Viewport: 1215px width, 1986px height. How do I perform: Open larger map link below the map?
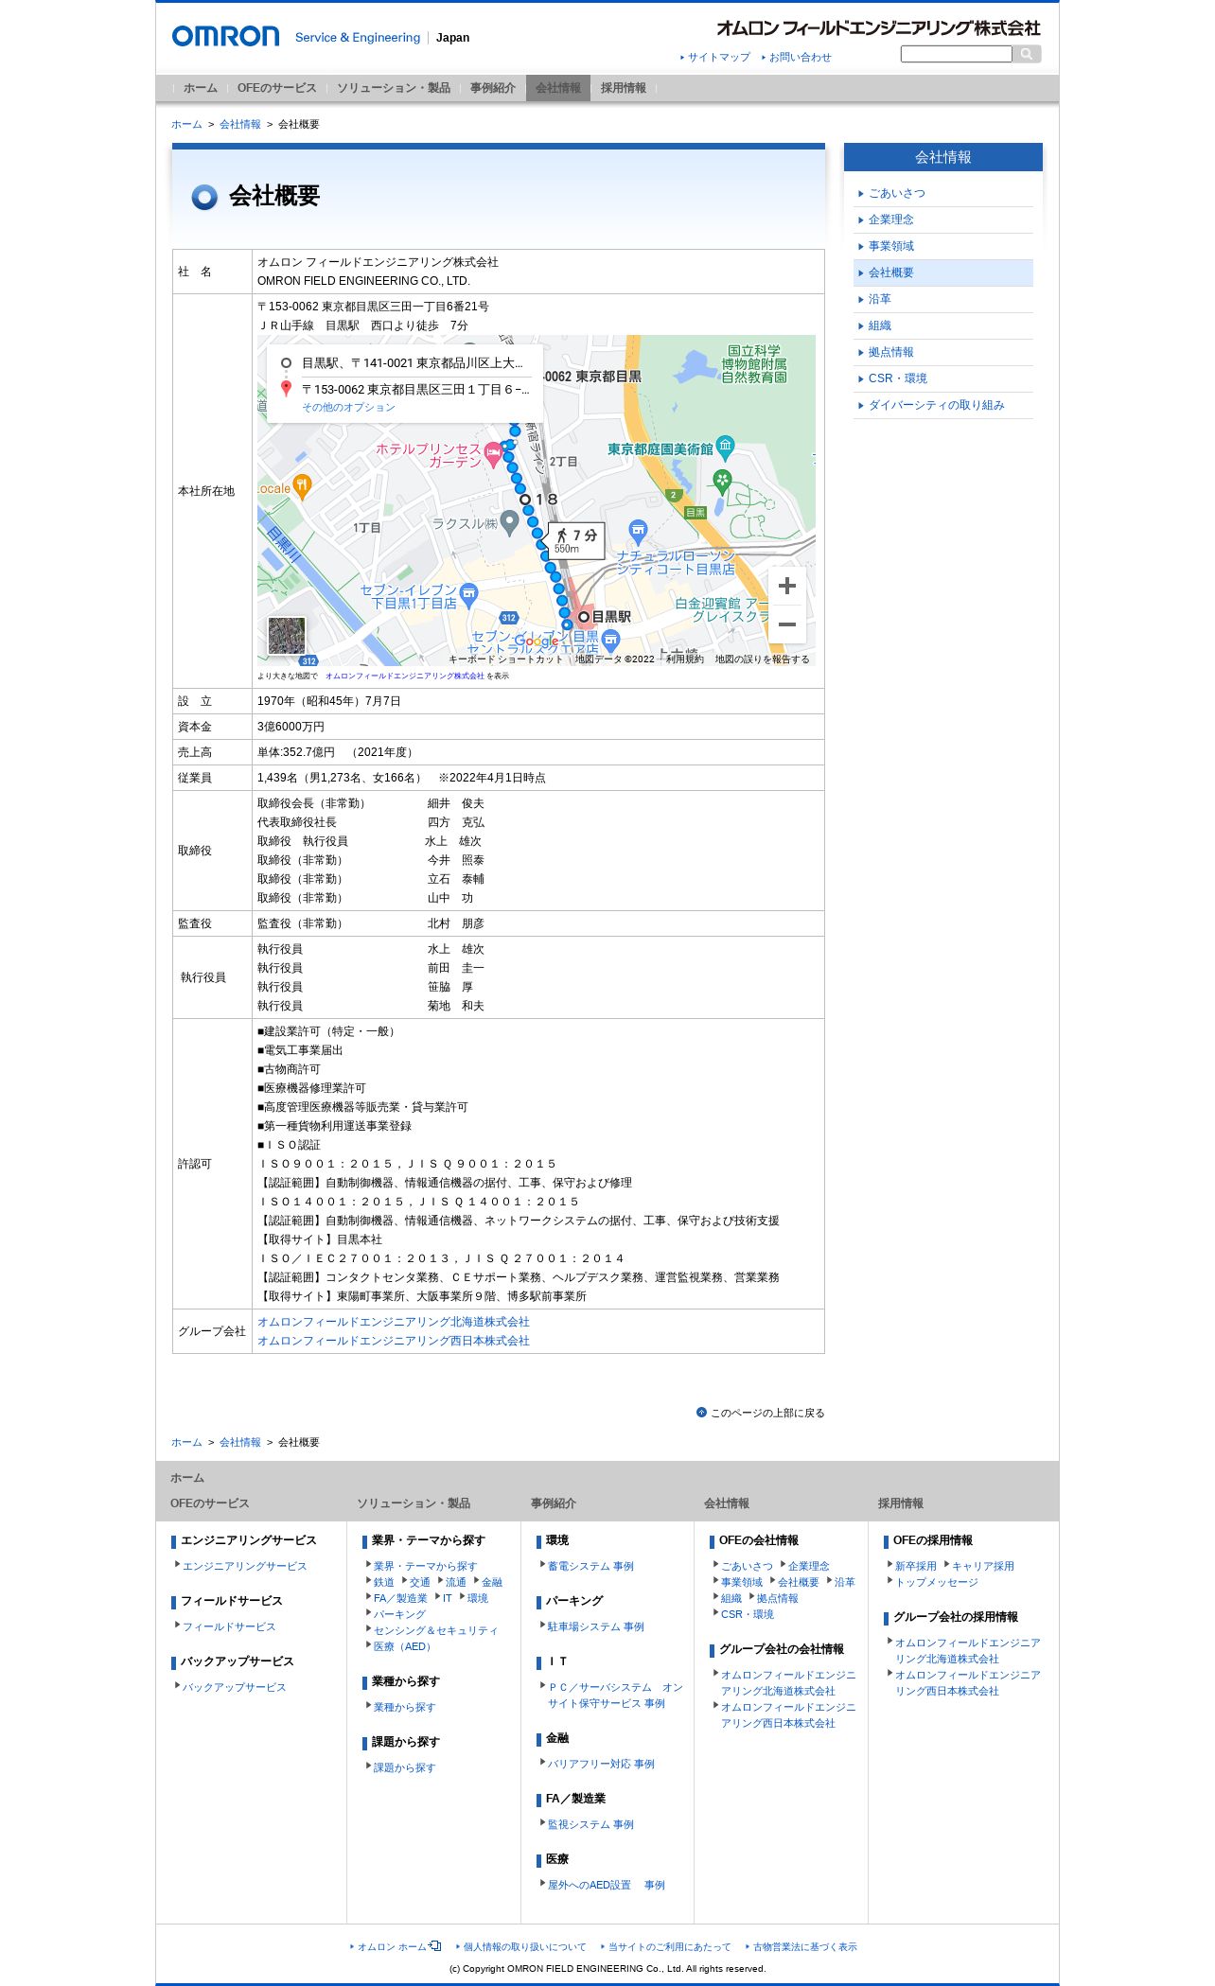[404, 676]
